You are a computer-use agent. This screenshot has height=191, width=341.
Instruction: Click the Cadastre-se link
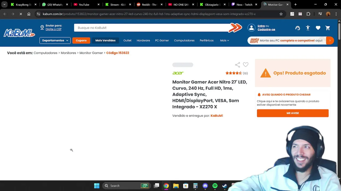(x=266, y=29)
